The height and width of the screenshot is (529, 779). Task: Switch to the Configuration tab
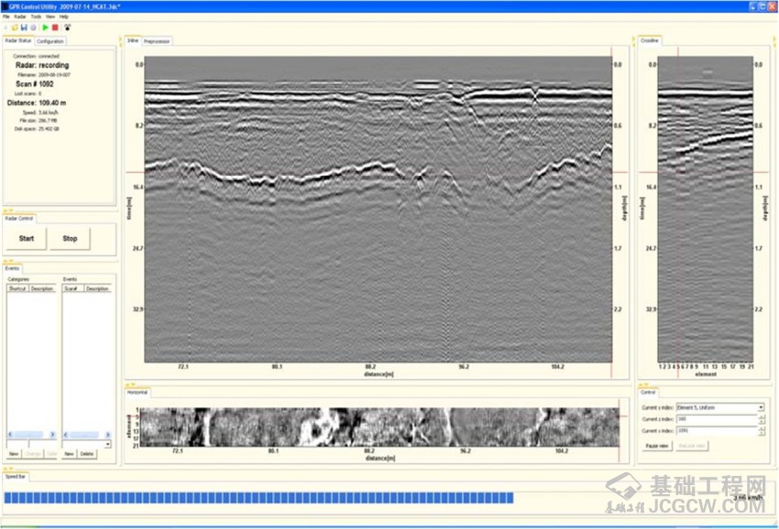pyautogui.click(x=50, y=41)
